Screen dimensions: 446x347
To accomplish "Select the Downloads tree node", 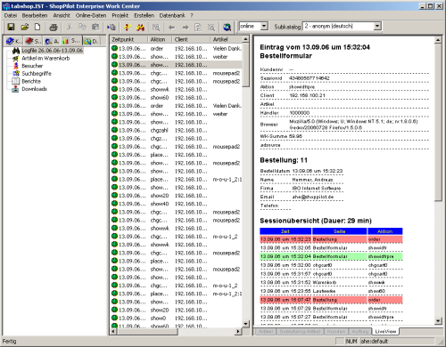I will (34, 89).
